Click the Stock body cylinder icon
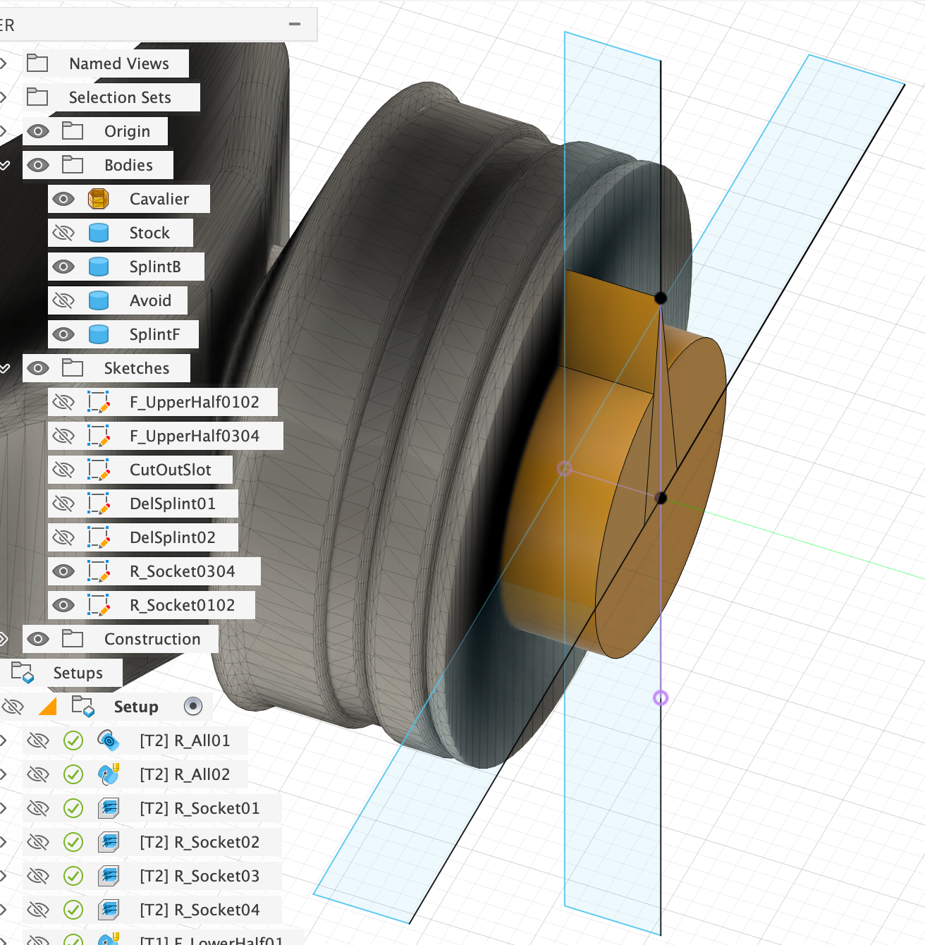 99,233
